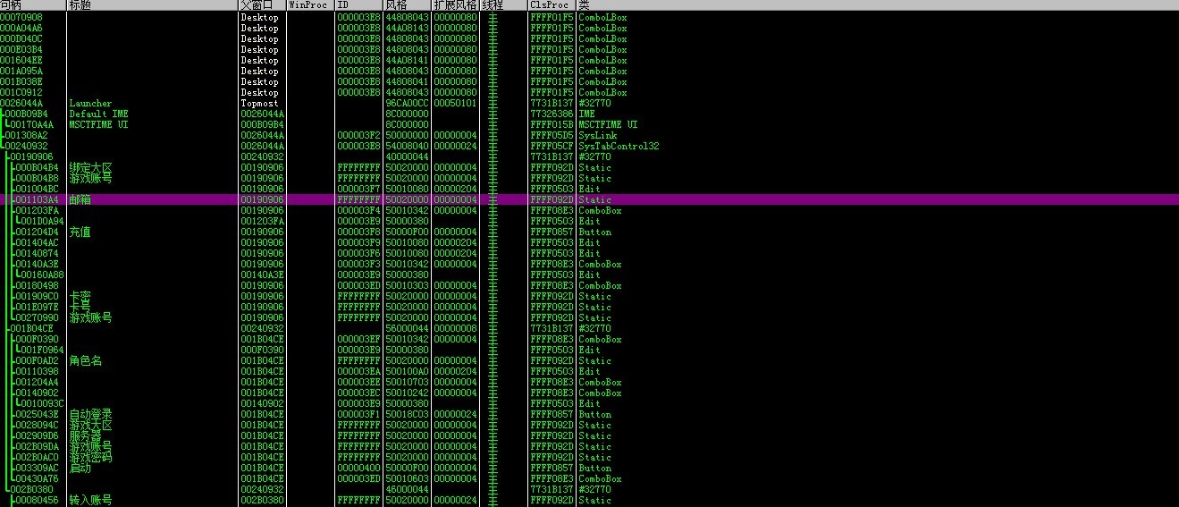The height and width of the screenshot is (507, 1179).
Task: Click the 扩展风格 column header
Action: point(456,5)
